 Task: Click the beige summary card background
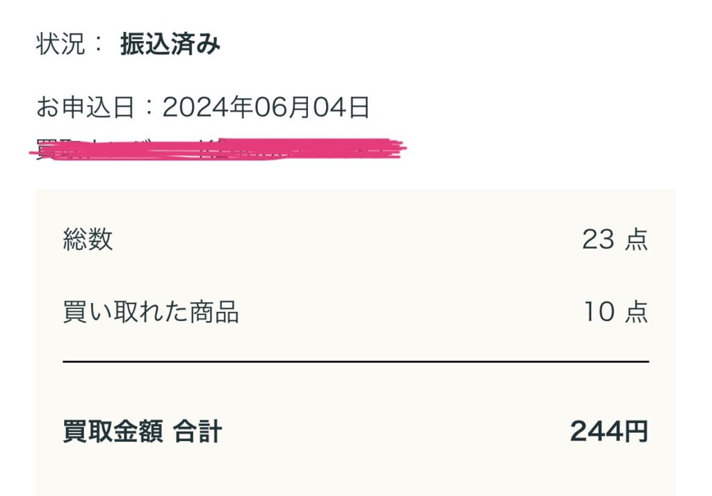coord(355,342)
